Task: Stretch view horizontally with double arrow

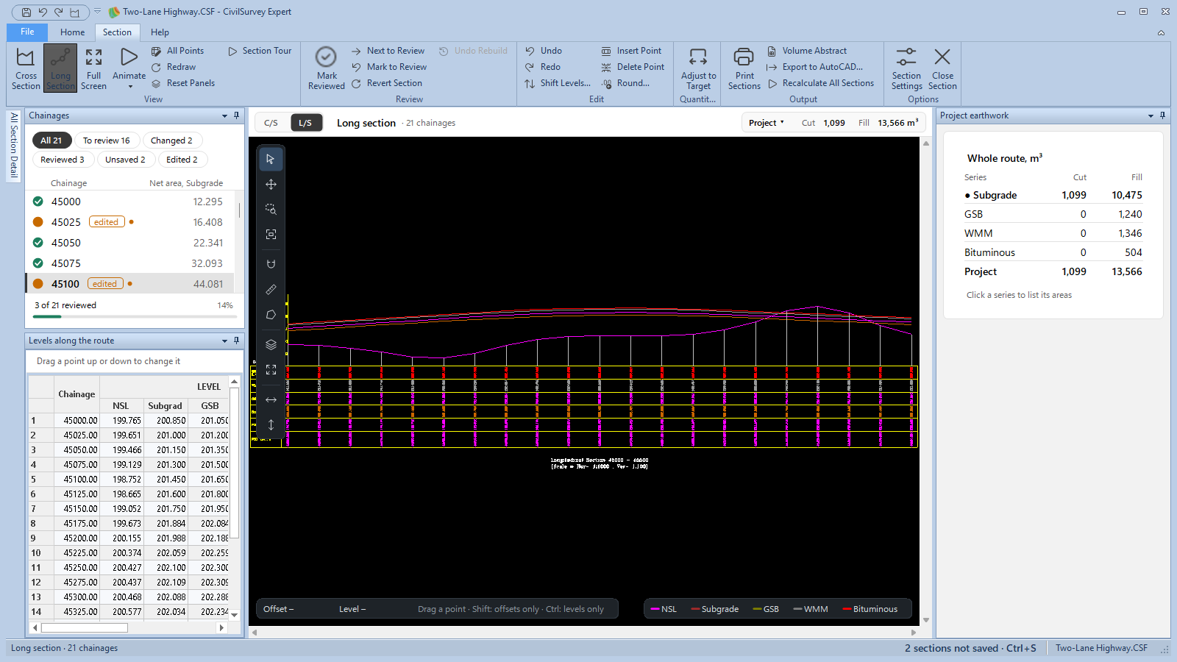Action: click(x=271, y=399)
